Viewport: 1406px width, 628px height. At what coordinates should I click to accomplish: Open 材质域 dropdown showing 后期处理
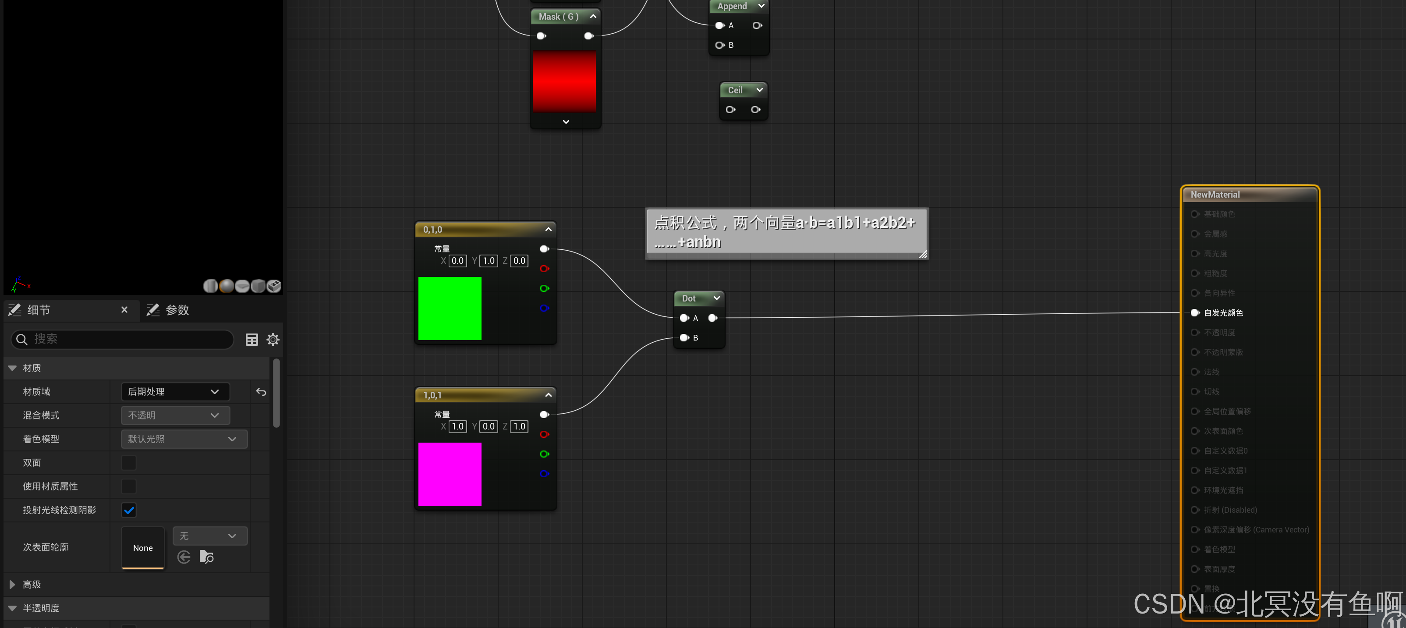[x=175, y=391]
